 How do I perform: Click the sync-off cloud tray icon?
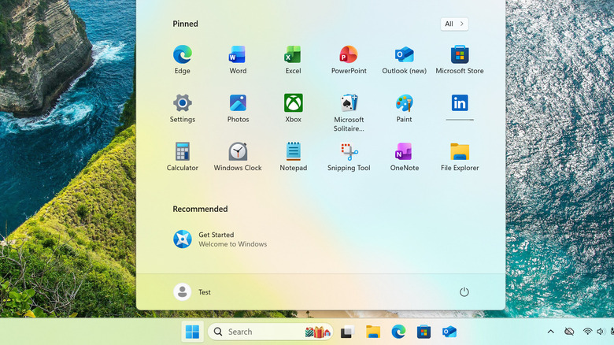[569, 332]
